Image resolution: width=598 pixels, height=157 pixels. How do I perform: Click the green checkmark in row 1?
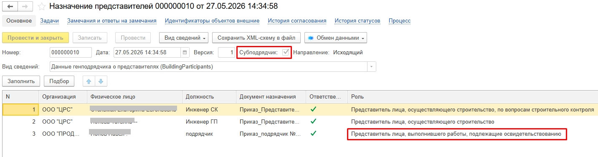click(314, 110)
